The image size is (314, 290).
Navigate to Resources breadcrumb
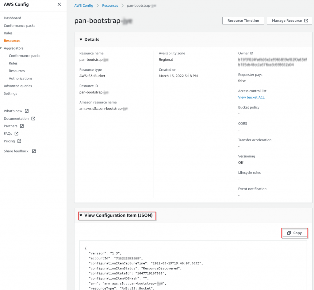pyautogui.click(x=110, y=6)
